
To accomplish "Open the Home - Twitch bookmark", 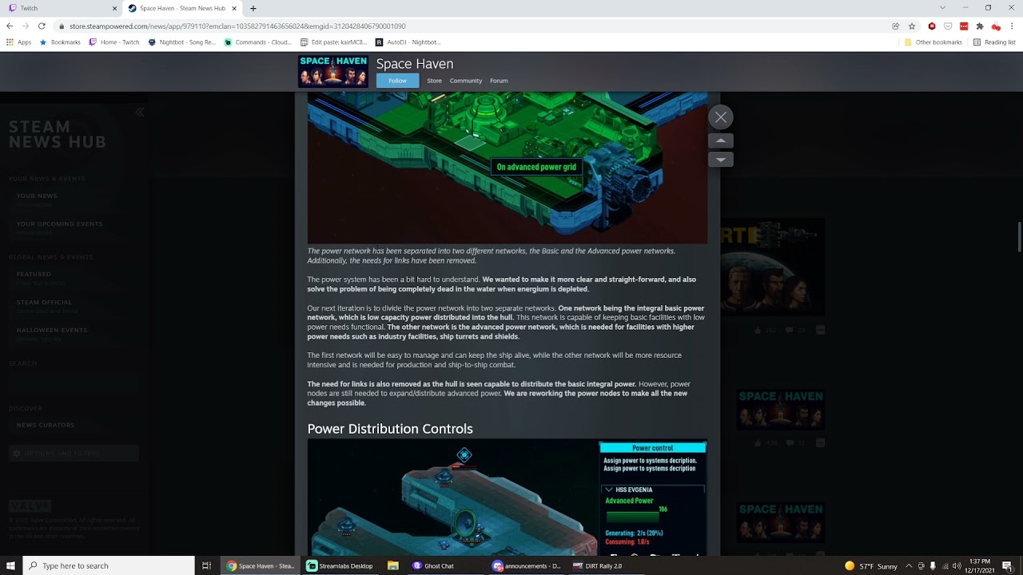I will pos(113,42).
